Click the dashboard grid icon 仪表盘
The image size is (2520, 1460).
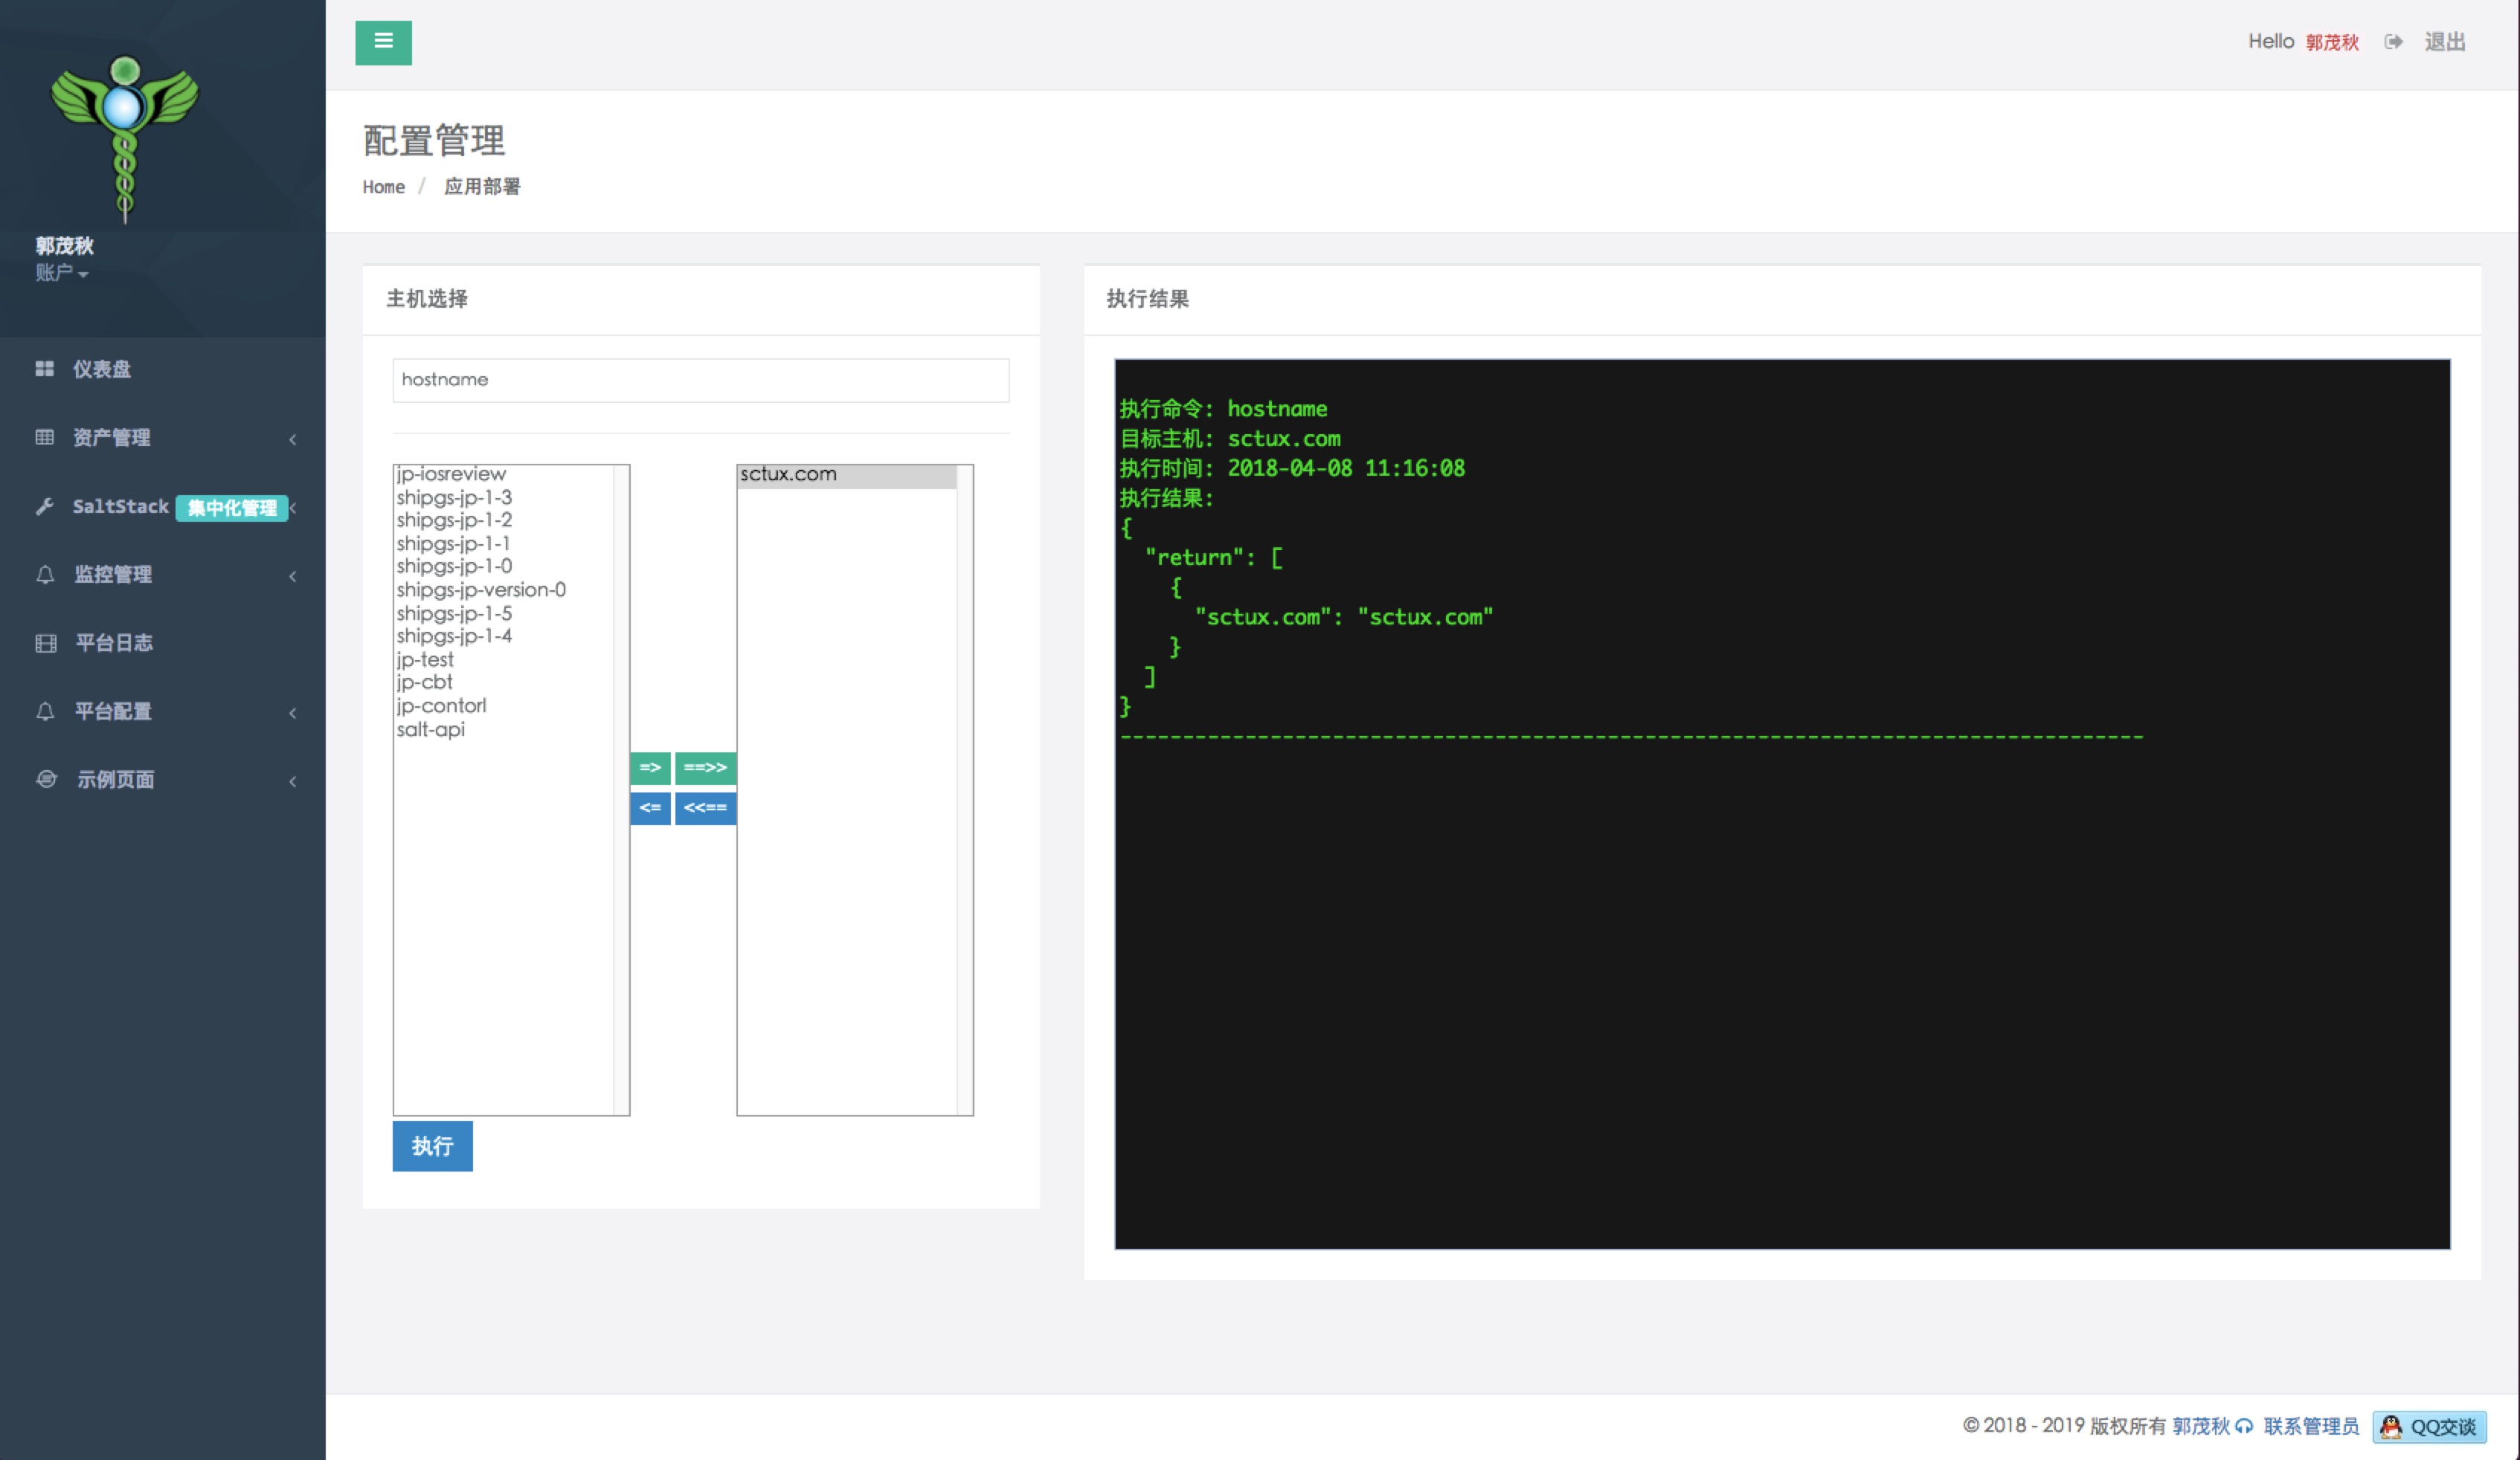pos(44,369)
